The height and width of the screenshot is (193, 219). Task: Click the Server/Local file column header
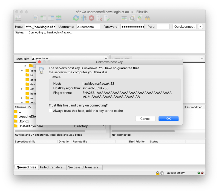click(25, 141)
